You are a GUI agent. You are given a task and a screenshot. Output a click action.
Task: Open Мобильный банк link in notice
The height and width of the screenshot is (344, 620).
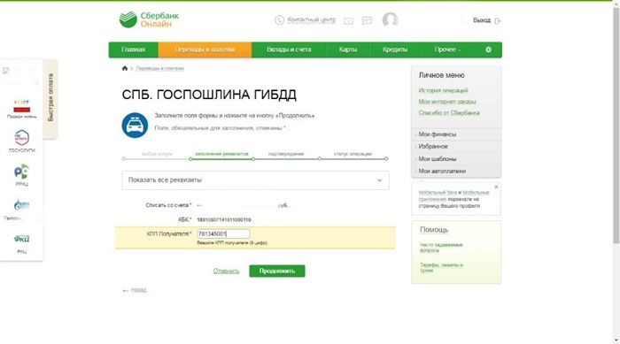point(438,193)
